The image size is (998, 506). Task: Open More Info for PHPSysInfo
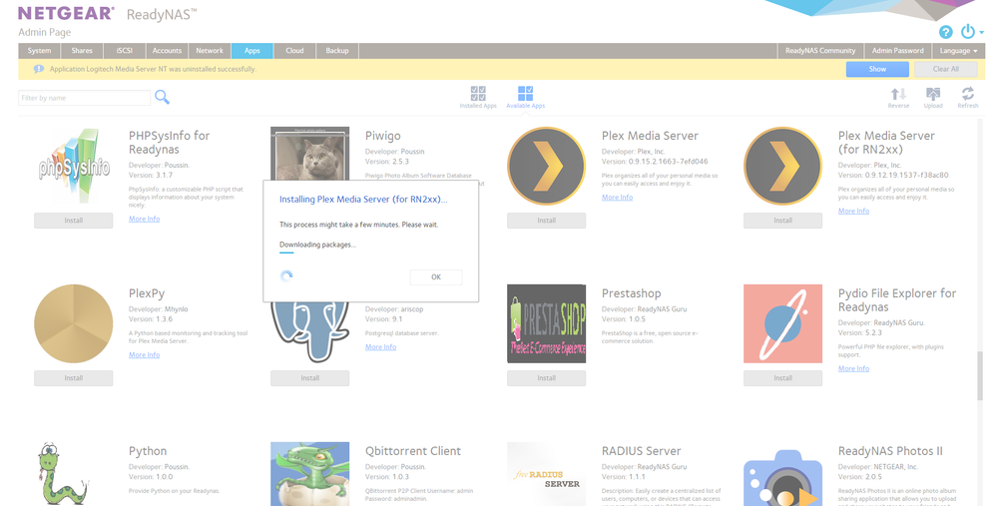click(144, 219)
